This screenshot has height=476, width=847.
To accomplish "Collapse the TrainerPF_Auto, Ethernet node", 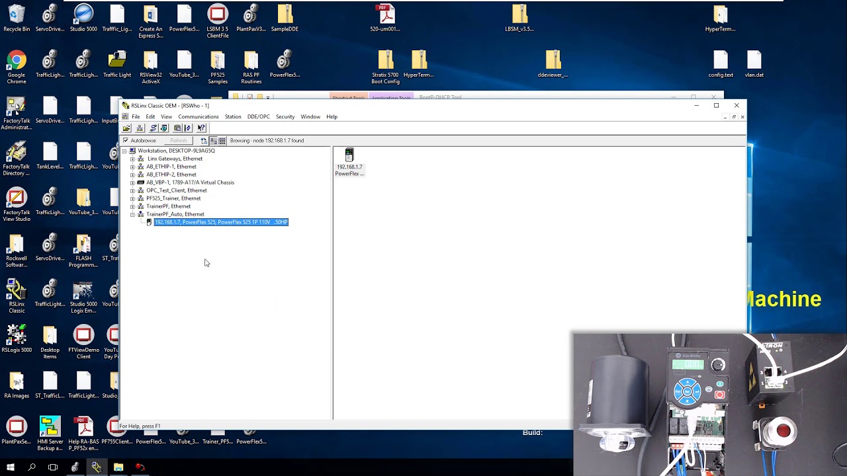I will pos(132,214).
